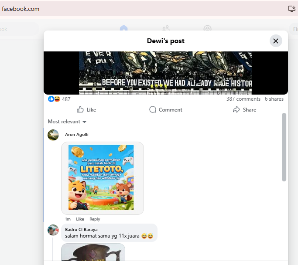
Task: Open Badru Cl Baraya's profile name
Action: (x=81, y=230)
